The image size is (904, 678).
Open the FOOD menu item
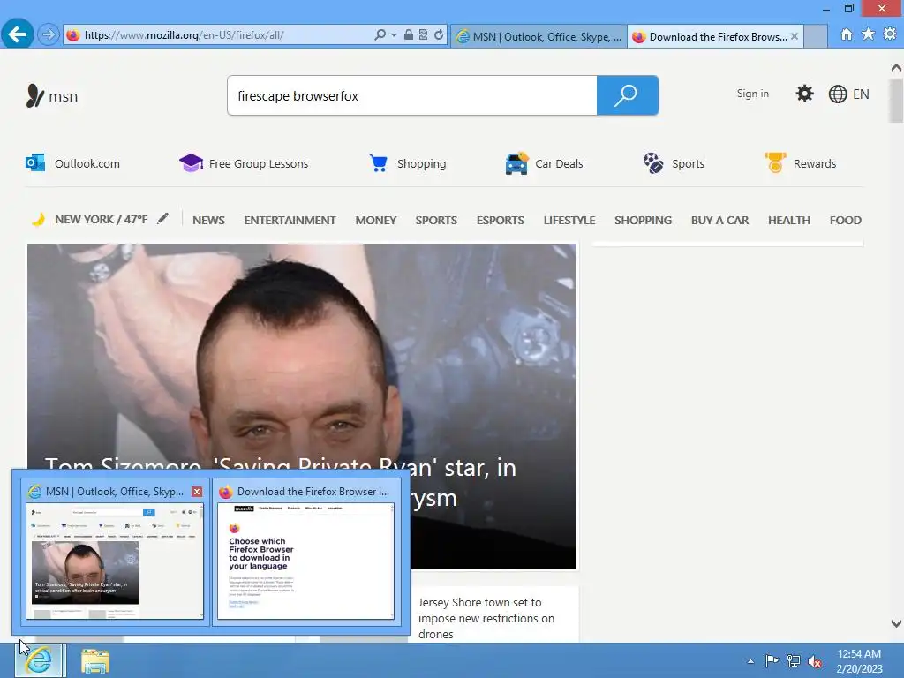[x=845, y=220]
